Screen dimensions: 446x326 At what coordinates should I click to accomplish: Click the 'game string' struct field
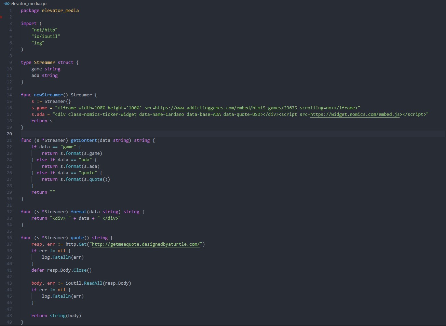pos(46,69)
